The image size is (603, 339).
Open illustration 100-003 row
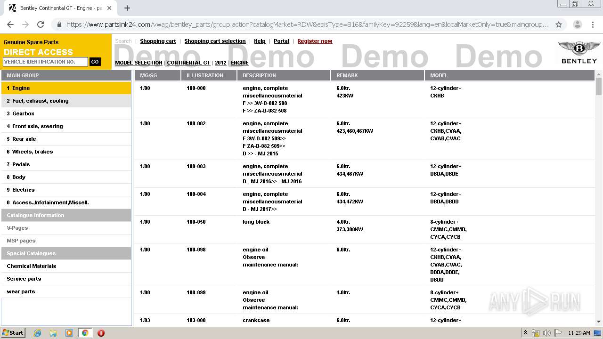coord(365,174)
